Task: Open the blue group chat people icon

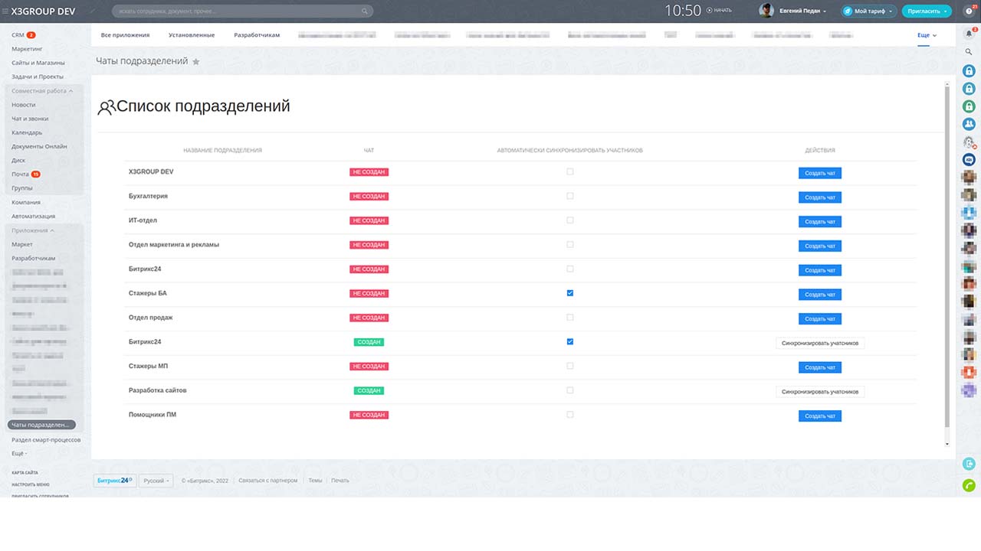Action: pos(969,124)
